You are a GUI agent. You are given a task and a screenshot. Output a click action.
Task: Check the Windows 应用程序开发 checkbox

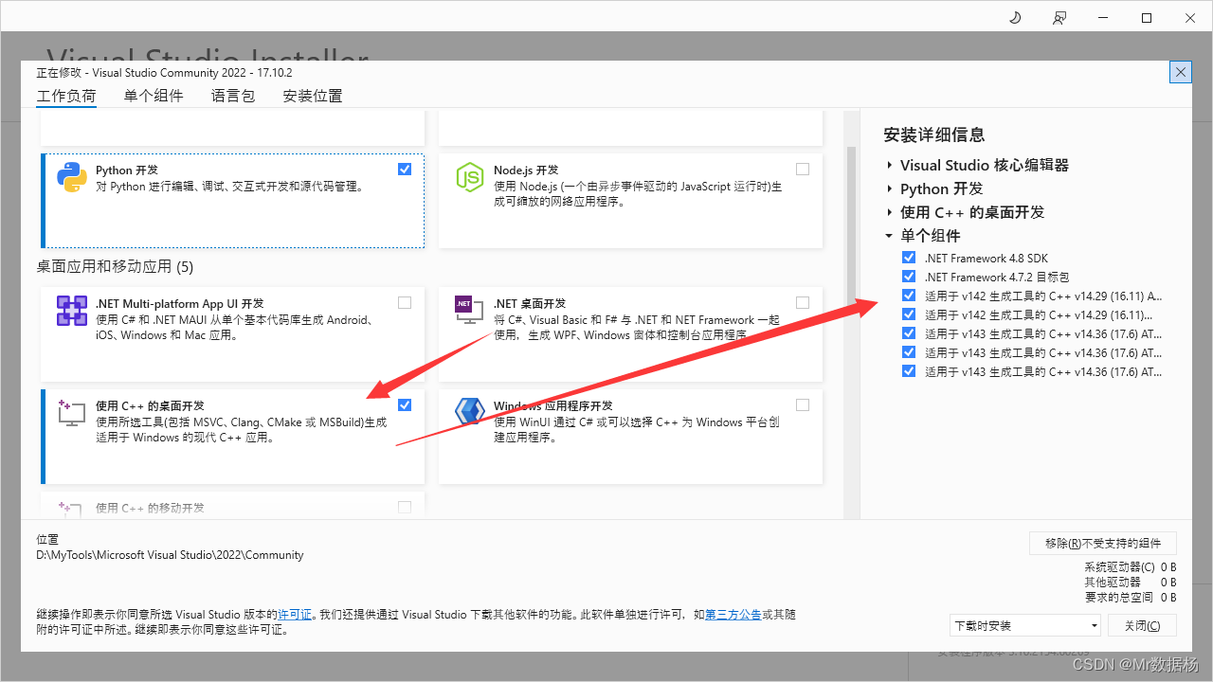point(803,405)
